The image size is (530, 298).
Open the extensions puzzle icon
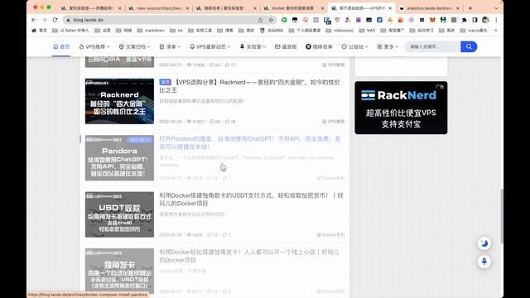click(x=464, y=20)
